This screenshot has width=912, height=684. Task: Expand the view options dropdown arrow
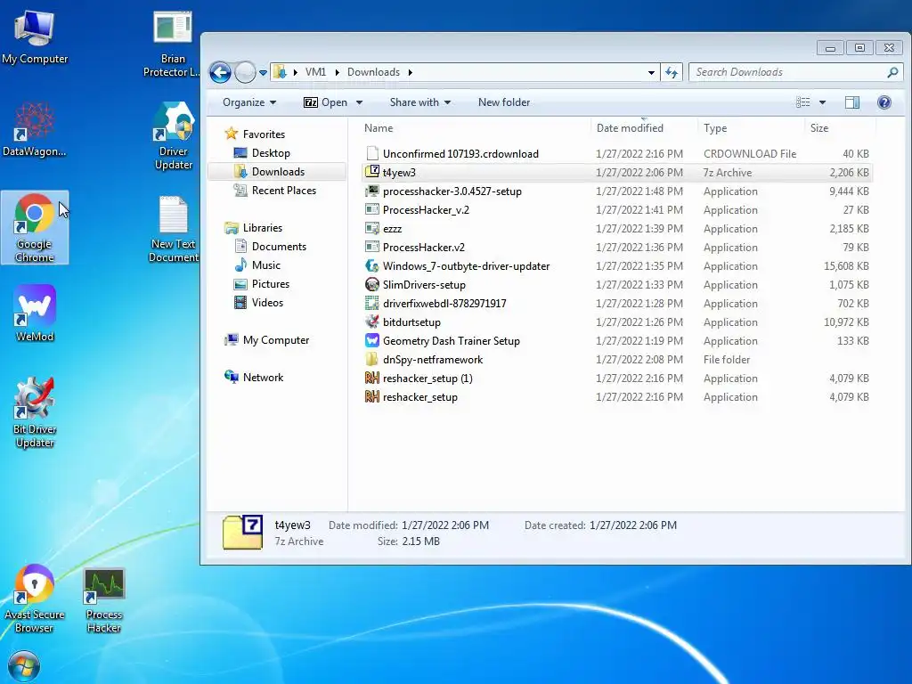point(822,102)
